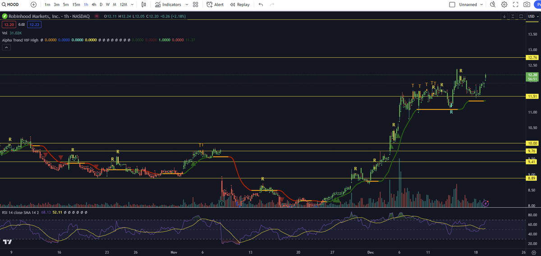Create a new Alert

215,5
